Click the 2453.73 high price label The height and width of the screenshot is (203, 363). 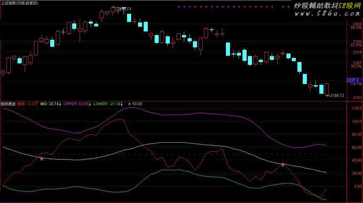124,9
